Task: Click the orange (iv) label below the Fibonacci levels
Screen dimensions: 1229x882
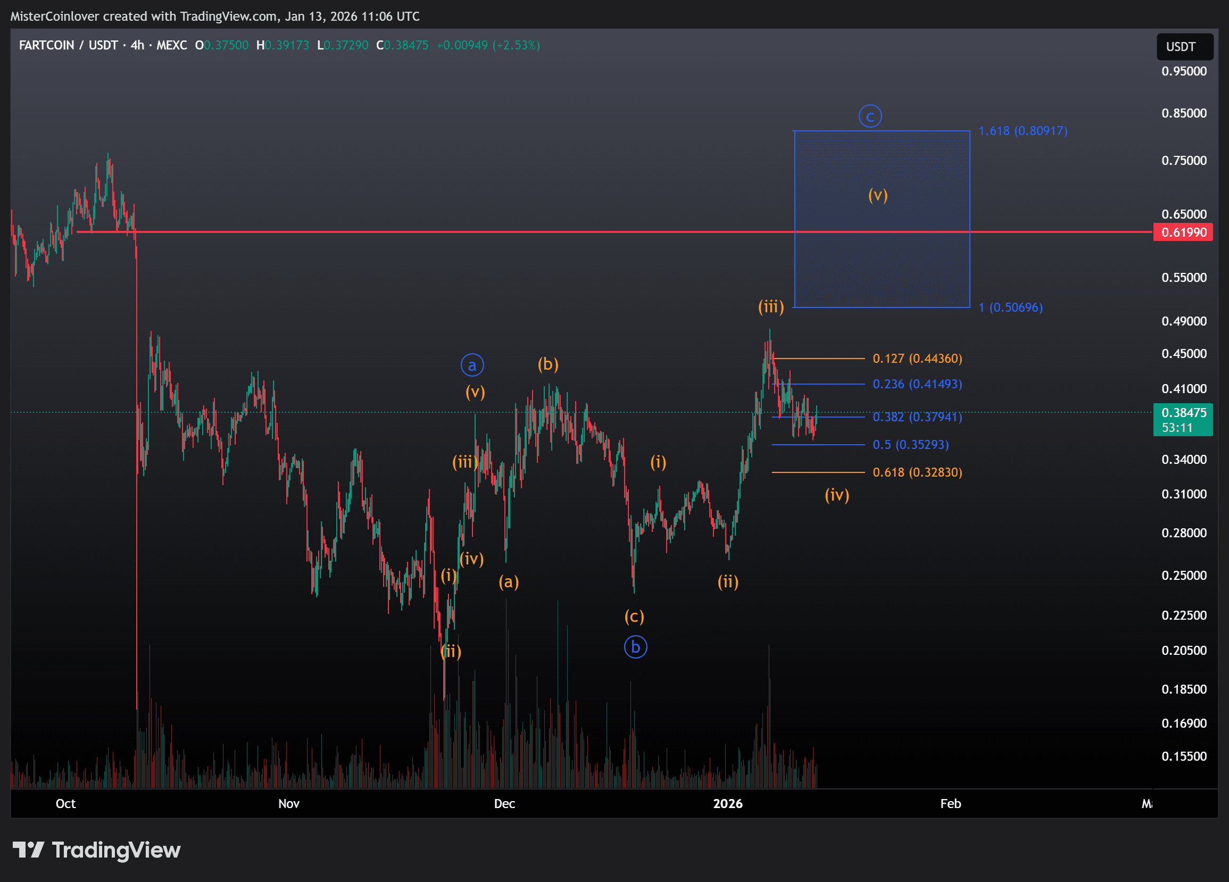Action: coord(837,495)
